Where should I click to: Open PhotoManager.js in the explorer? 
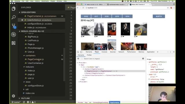(36, 48)
